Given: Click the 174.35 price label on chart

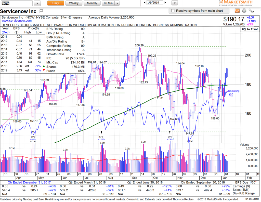Looking at the screenshot, I should click(106, 95).
